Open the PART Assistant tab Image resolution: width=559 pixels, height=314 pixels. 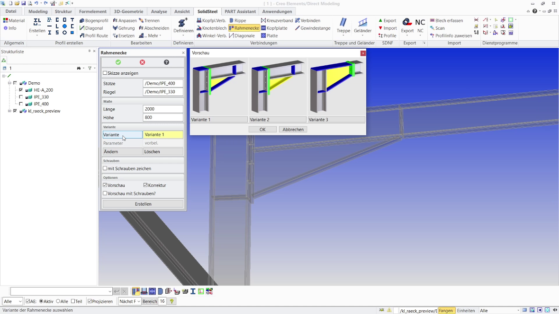pyautogui.click(x=240, y=11)
